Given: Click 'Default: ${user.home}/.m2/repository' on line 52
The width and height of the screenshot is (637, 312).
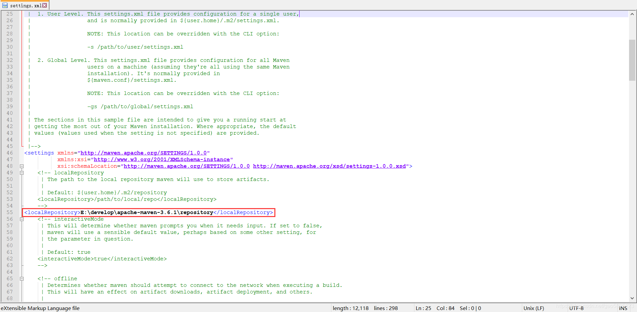Looking at the screenshot, I should tap(107, 193).
